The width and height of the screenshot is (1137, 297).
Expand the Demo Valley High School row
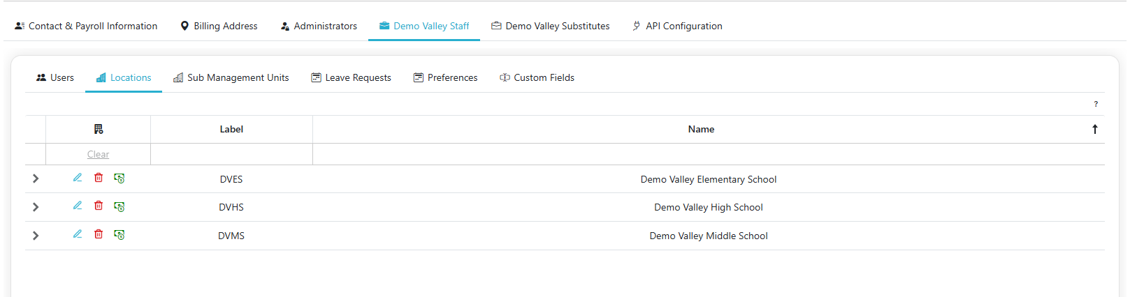pyautogui.click(x=36, y=207)
